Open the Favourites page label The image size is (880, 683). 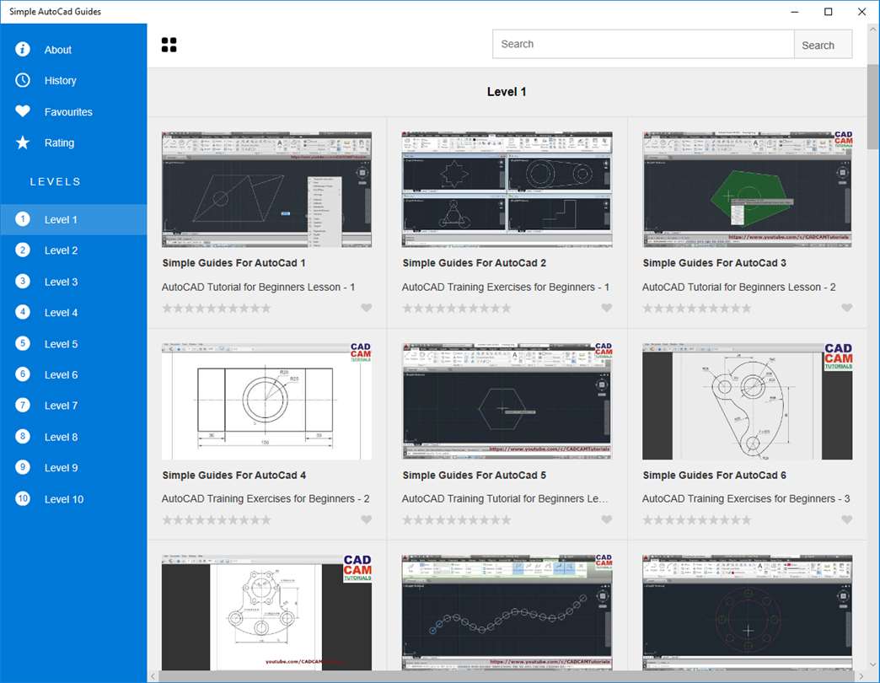tap(68, 111)
